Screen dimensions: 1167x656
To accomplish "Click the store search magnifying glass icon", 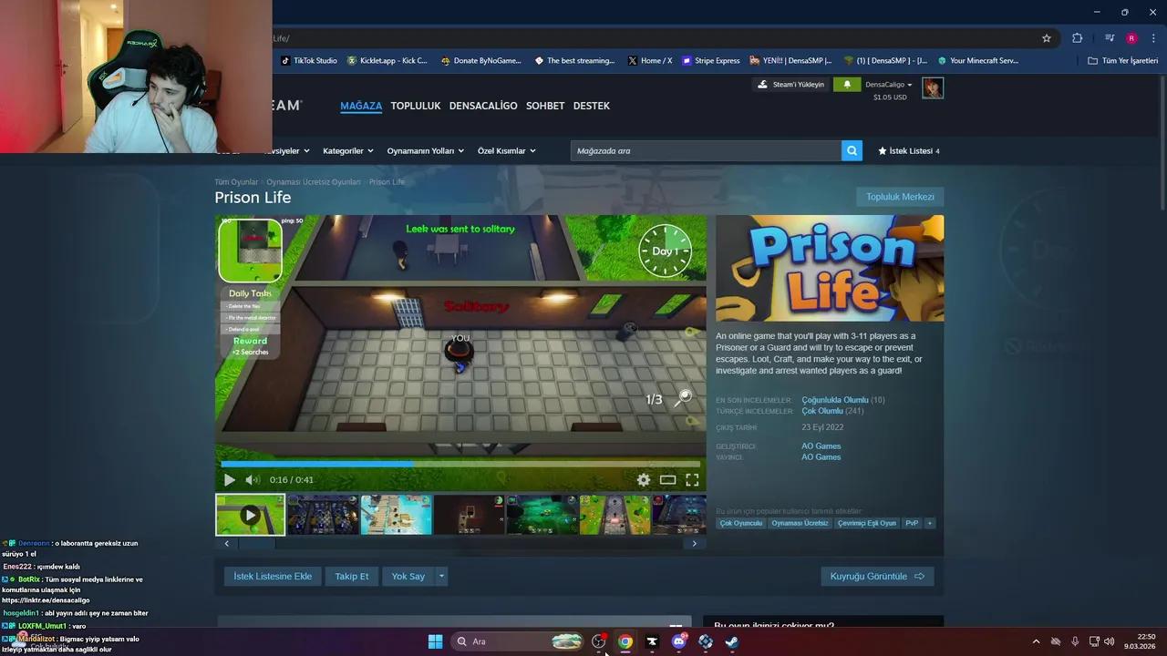I will (851, 150).
